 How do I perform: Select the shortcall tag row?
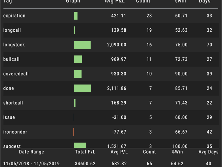(x=111, y=103)
